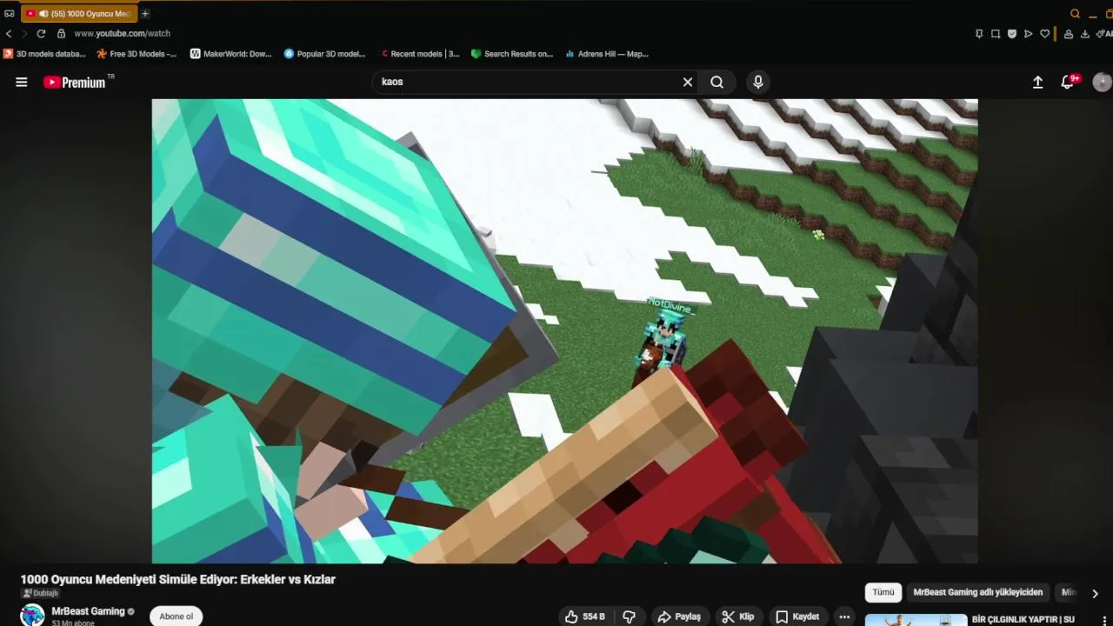
Task: Open 'MakerWorld: Dow...' bookmark
Action: [230, 54]
